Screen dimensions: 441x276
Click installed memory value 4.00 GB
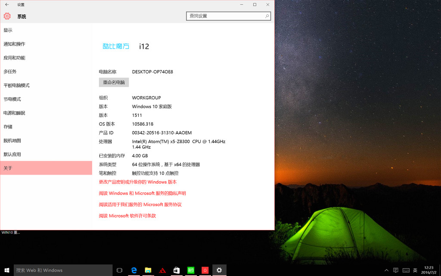coord(140,156)
